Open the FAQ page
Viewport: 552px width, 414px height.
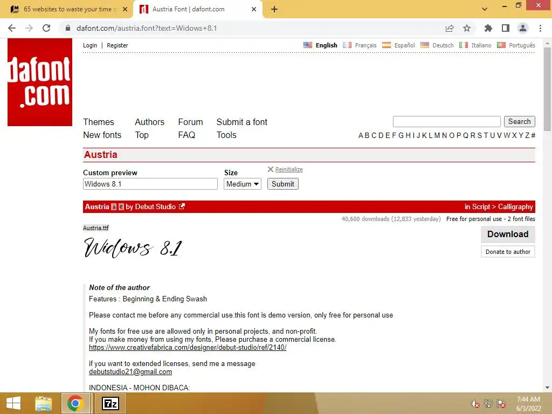click(187, 135)
